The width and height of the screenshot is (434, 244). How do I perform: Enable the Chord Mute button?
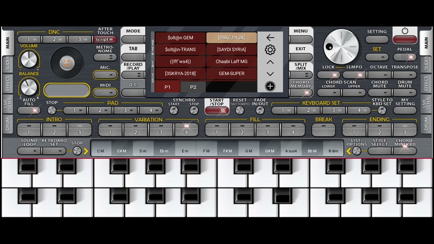pos(379,93)
